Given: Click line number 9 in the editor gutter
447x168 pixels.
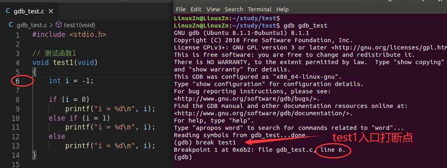Looking at the screenshot, I should point(17,109).
